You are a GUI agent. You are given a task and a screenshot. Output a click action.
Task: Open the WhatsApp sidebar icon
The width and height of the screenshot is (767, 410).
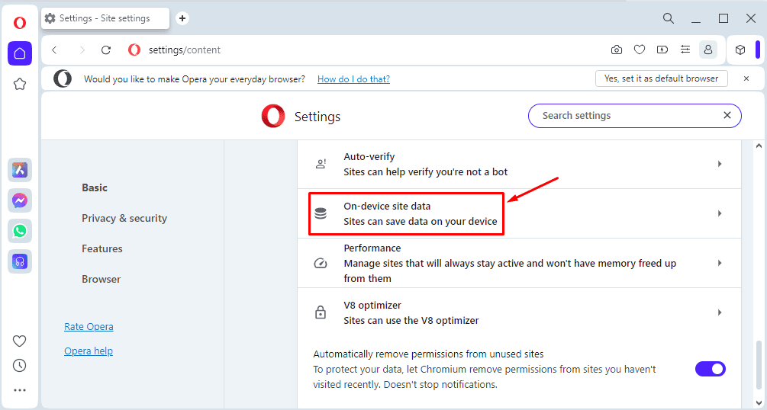[20, 231]
